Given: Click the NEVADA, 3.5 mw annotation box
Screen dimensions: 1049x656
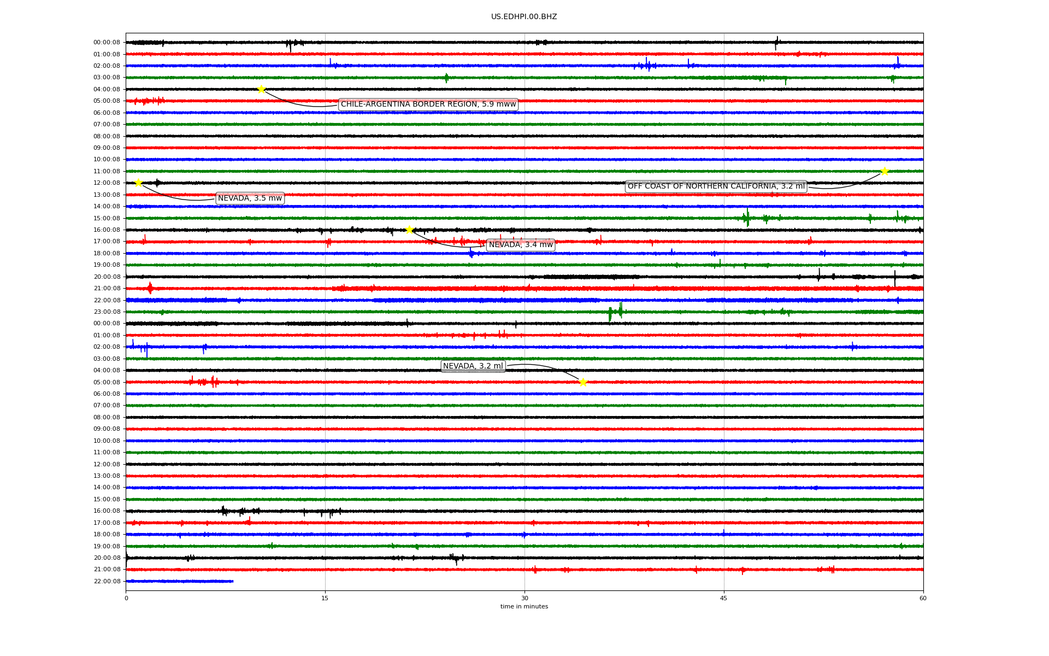Looking at the screenshot, I should point(250,198).
